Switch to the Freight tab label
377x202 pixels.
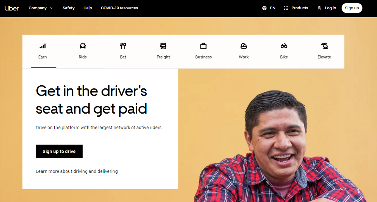coord(163,57)
